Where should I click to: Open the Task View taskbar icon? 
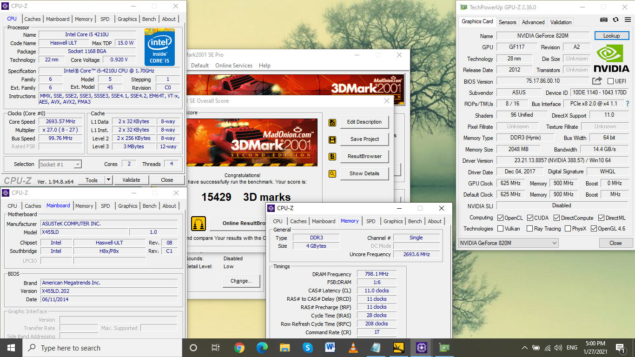(x=216, y=347)
